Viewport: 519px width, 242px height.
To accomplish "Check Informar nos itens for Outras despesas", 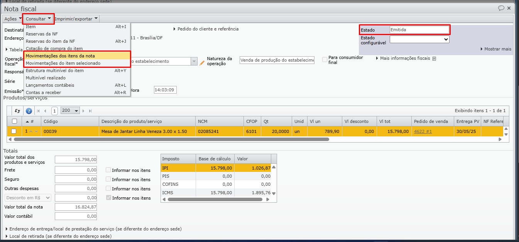I will point(108,188).
